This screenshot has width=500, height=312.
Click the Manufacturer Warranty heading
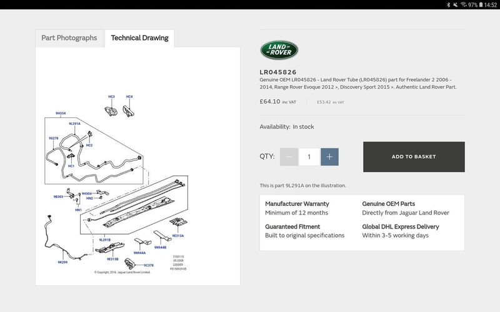[x=297, y=204]
